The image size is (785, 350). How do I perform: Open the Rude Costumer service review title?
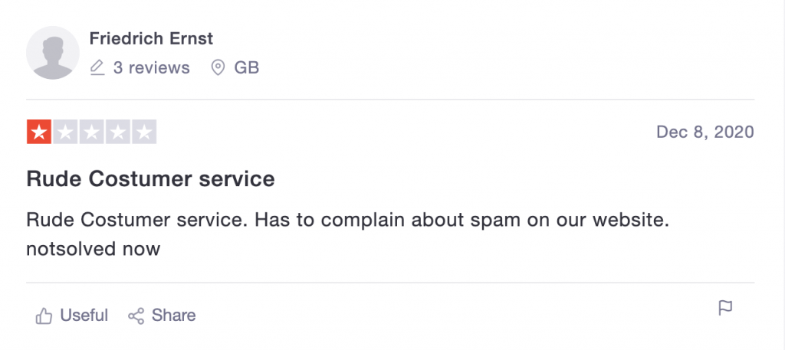150,179
